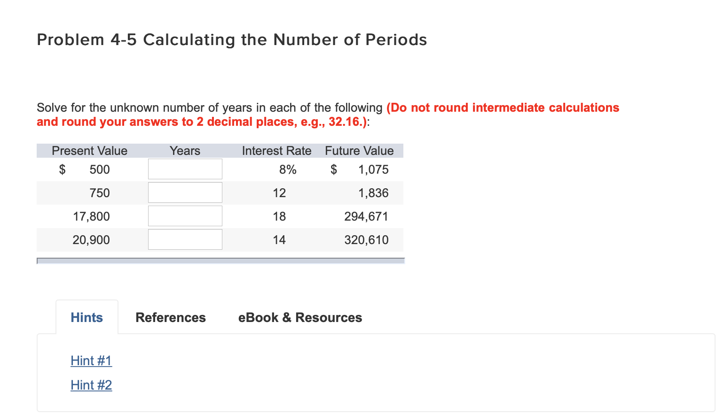Click the Years answer box in the 8% row
The height and width of the screenshot is (414, 724).
click(x=185, y=169)
